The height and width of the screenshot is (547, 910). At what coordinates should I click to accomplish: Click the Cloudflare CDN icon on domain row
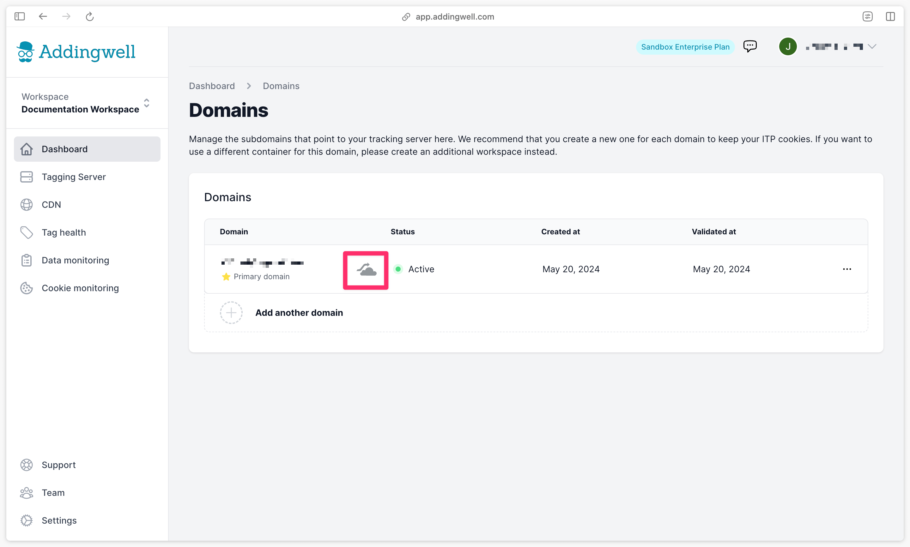pos(366,269)
